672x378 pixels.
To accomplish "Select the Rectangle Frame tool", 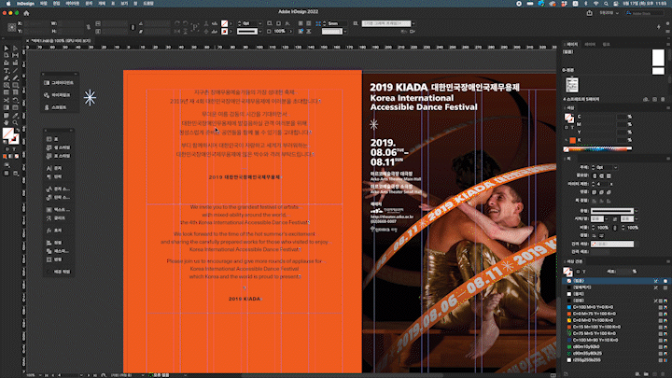I will pyautogui.click(x=7, y=85).
